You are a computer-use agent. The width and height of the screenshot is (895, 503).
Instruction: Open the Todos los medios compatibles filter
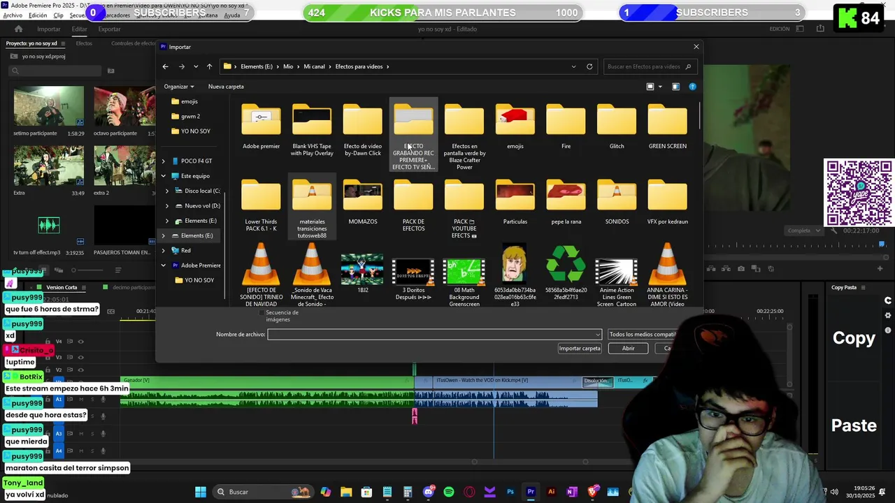pos(642,335)
